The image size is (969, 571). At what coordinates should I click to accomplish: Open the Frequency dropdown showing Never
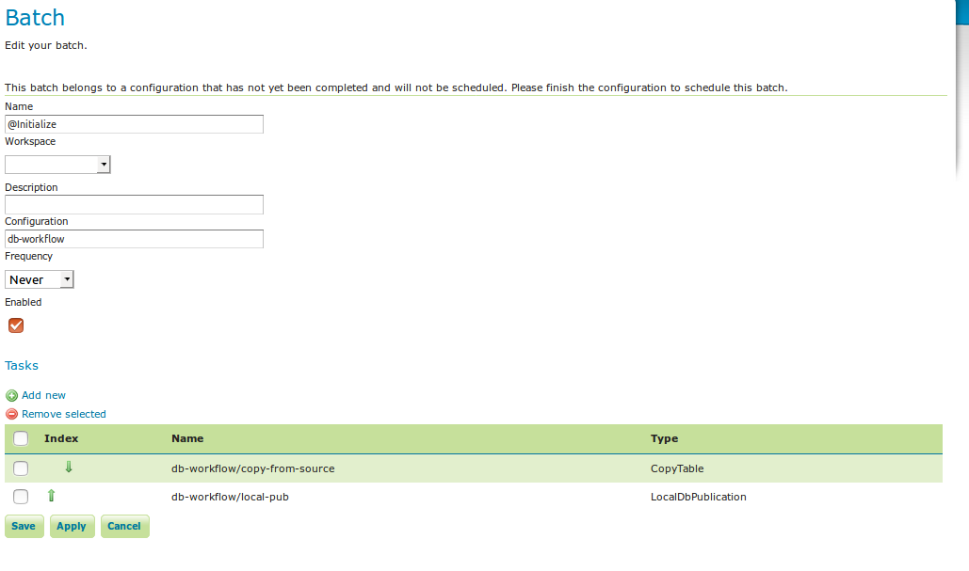click(40, 279)
